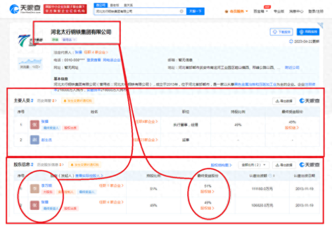Open 张镭 name in shareholder table
Screen dimensions: 332x243
click(x=44, y=202)
